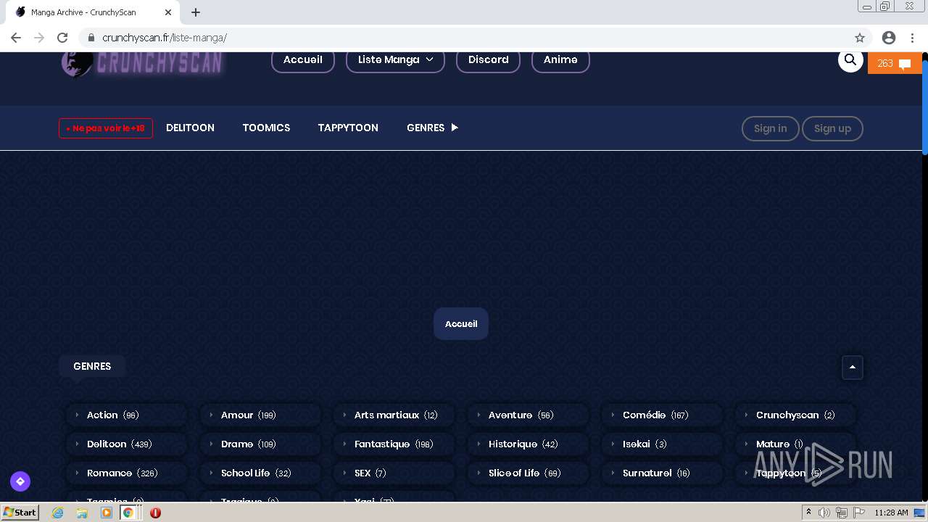The height and width of the screenshot is (522, 928).
Task: Open the Anime nav link
Action: click(560, 60)
